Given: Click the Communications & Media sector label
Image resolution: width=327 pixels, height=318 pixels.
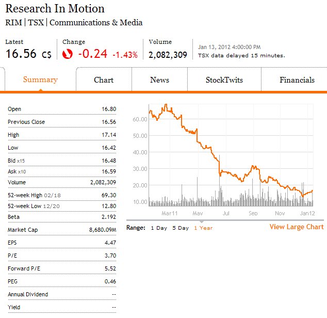Looking at the screenshot, I should click(x=96, y=23).
